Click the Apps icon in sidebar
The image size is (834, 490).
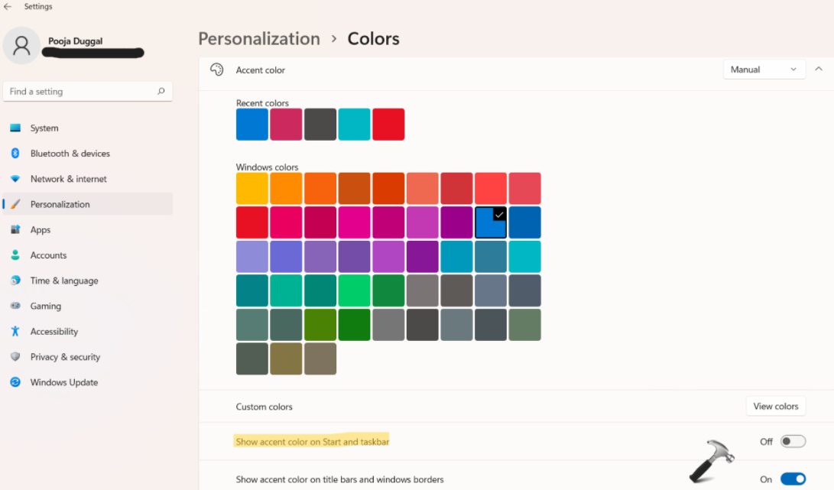15,229
